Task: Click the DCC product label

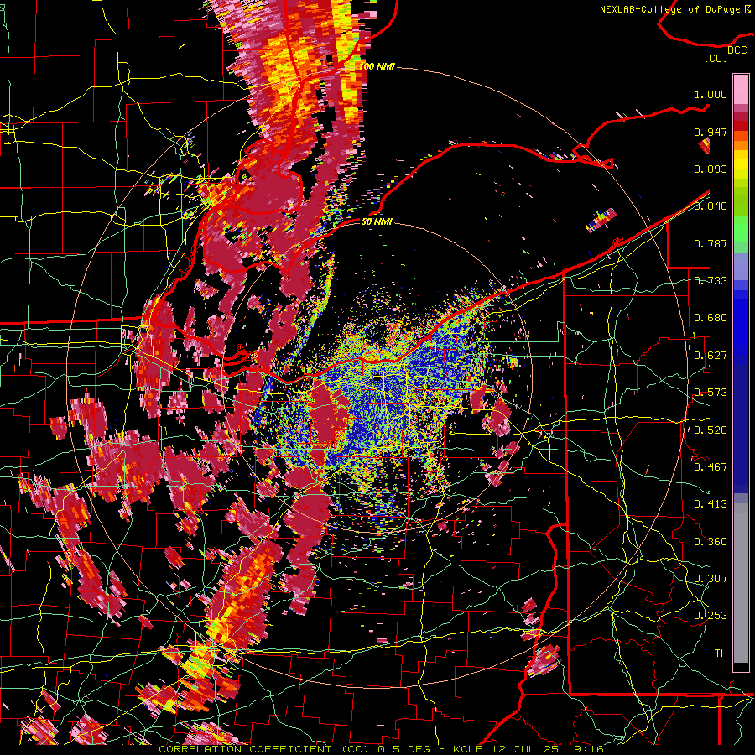Action: [x=737, y=50]
